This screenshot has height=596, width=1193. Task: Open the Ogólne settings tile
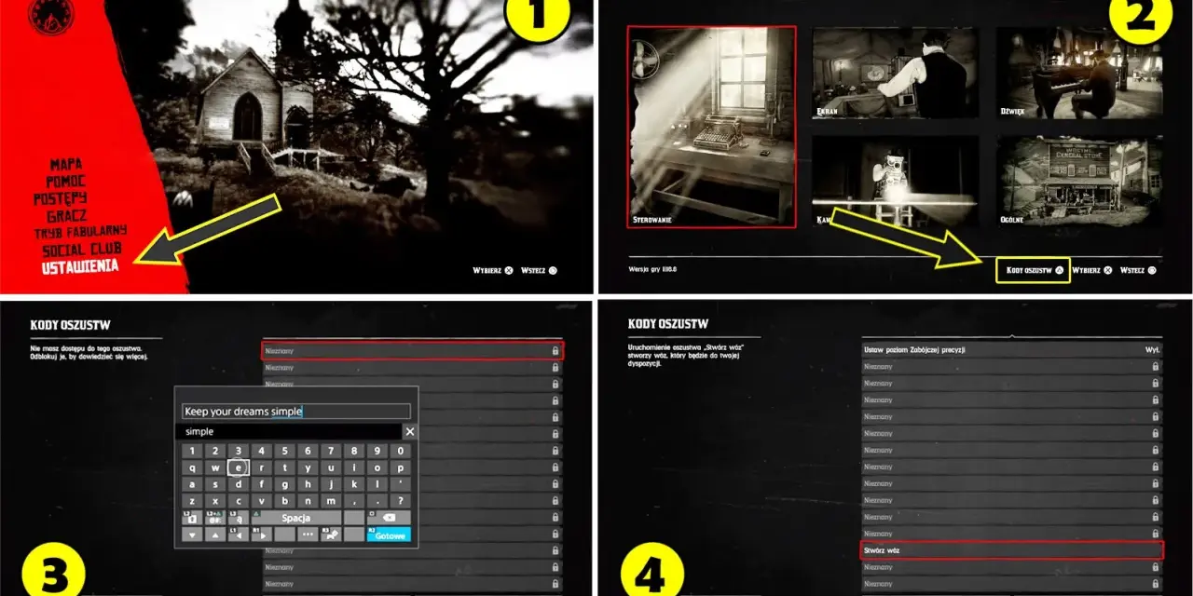pos(1079,182)
